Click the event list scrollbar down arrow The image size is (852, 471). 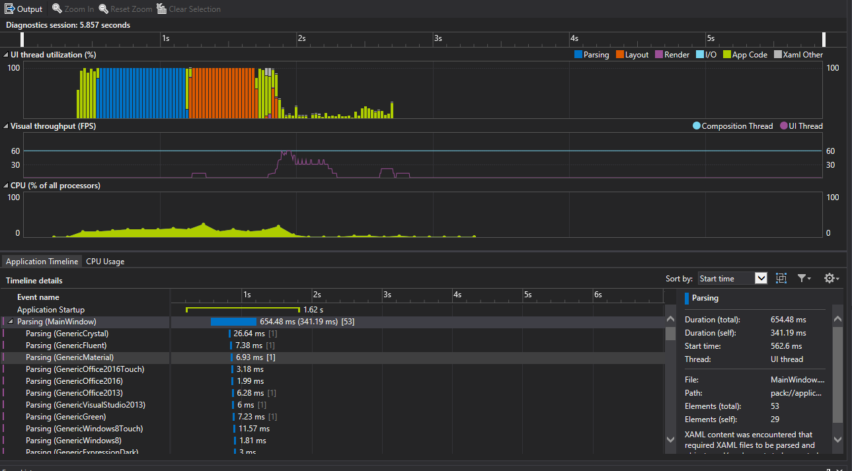670,440
